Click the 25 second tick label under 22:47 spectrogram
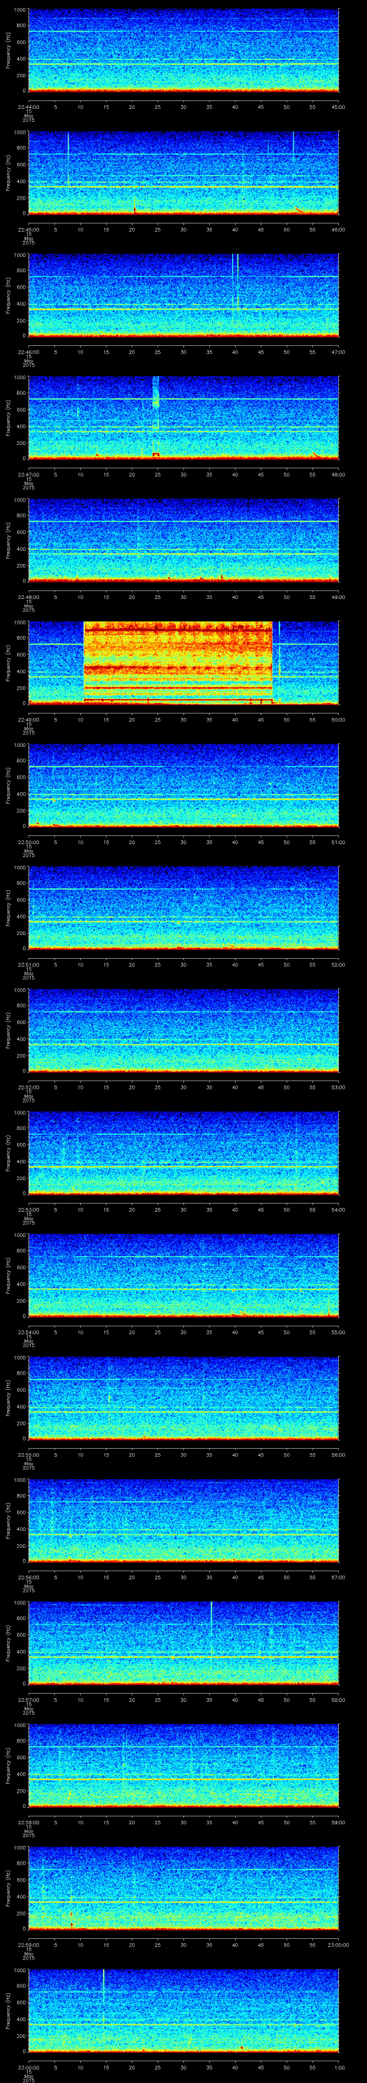This screenshot has height=2083, width=367. (157, 475)
